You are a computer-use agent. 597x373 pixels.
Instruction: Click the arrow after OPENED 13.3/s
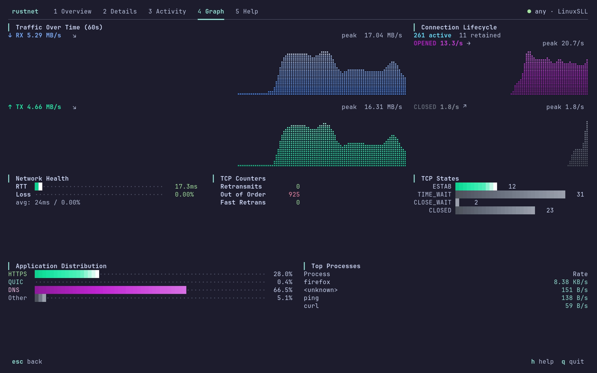469,43
